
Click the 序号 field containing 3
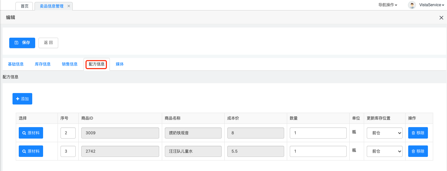tap(68, 151)
